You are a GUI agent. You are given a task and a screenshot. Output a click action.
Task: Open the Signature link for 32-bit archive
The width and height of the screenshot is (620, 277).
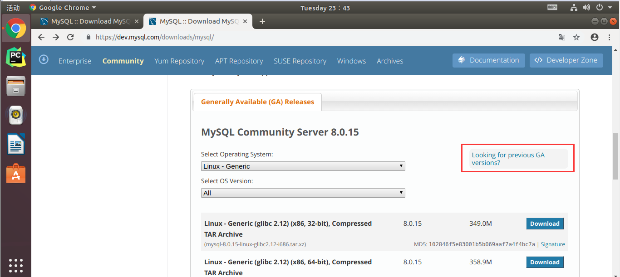click(553, 244)
